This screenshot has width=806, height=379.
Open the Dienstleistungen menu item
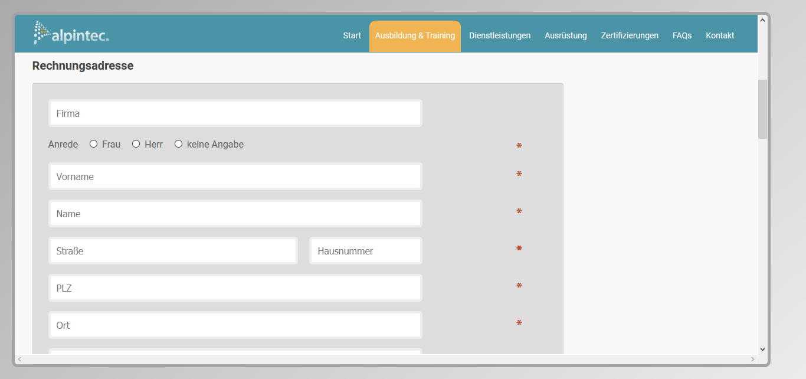[x=500, y=35]
